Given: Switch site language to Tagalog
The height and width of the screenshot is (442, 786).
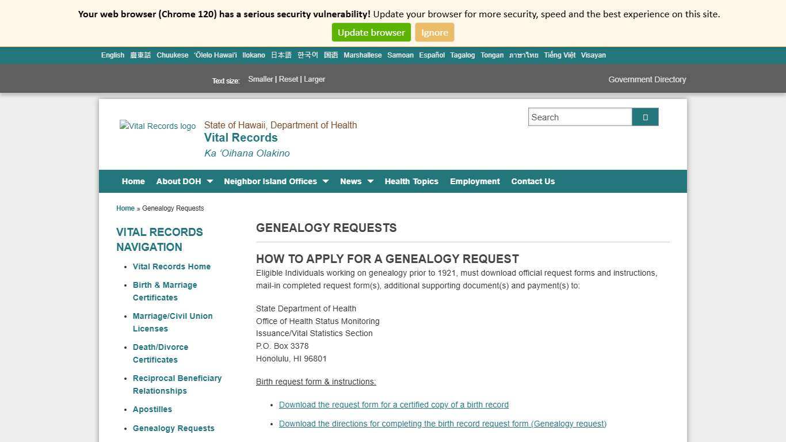Looking at the screenshot, I should 462,55.
